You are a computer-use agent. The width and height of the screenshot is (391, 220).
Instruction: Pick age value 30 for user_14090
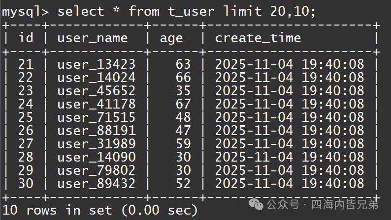[x=183, y=157]
